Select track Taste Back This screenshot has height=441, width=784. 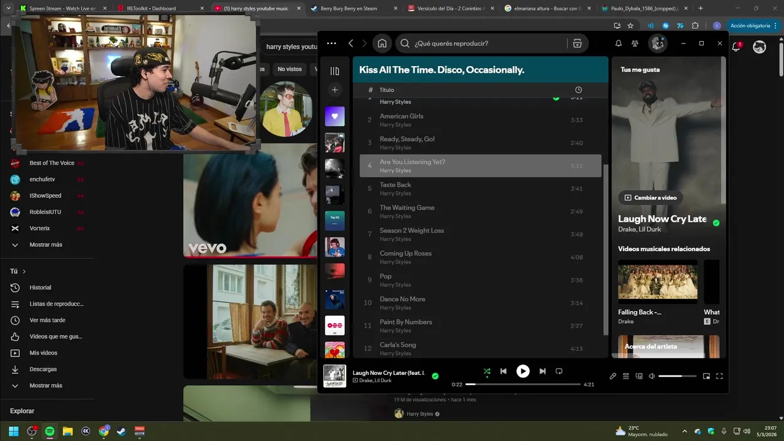tap(480, 189)
